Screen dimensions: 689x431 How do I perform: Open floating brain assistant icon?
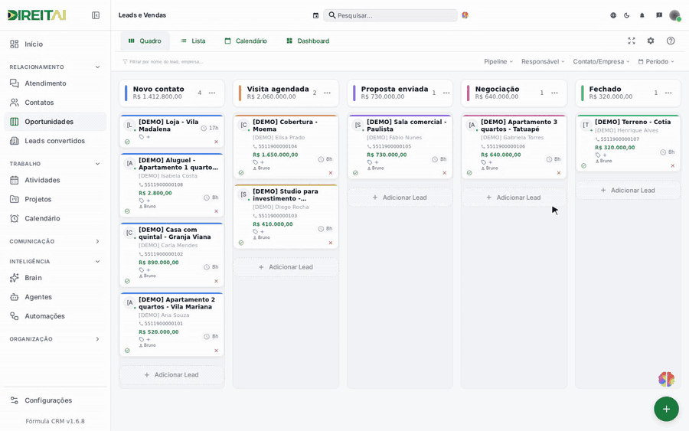tap(666, 379)
